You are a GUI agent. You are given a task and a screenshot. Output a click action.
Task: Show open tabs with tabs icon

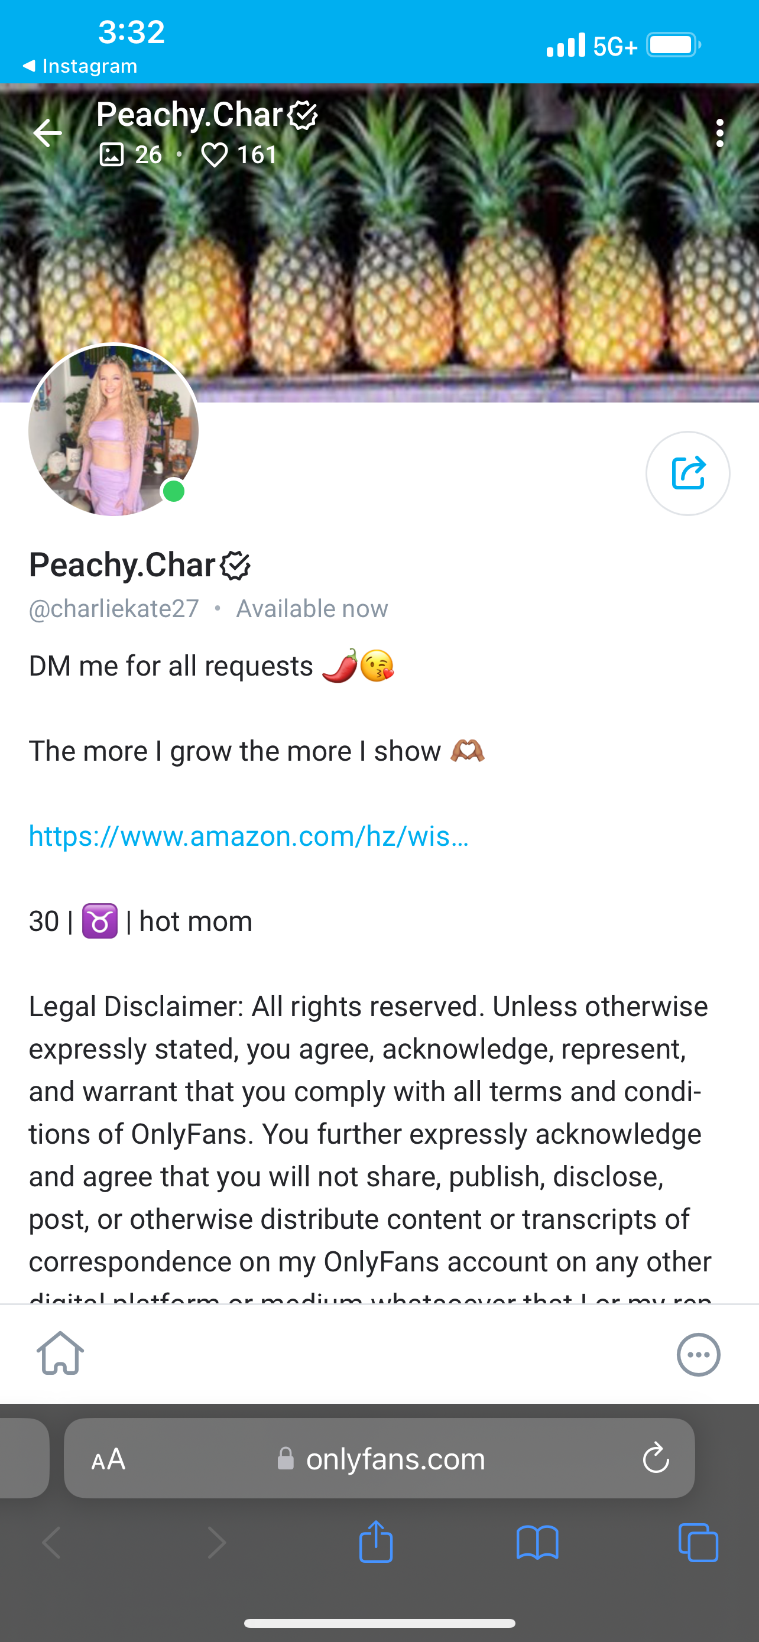(x=699, y=1543)
